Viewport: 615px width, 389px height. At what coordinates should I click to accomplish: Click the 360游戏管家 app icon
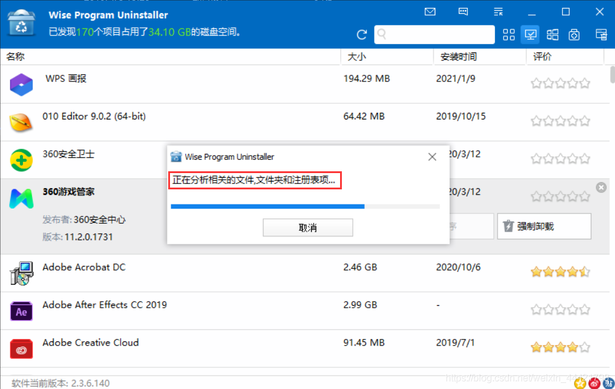coord(21,198)
